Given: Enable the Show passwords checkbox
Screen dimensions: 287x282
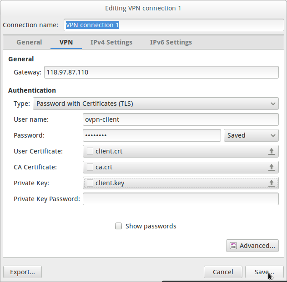Looking at the screenshot, I should tap(118, 226).
